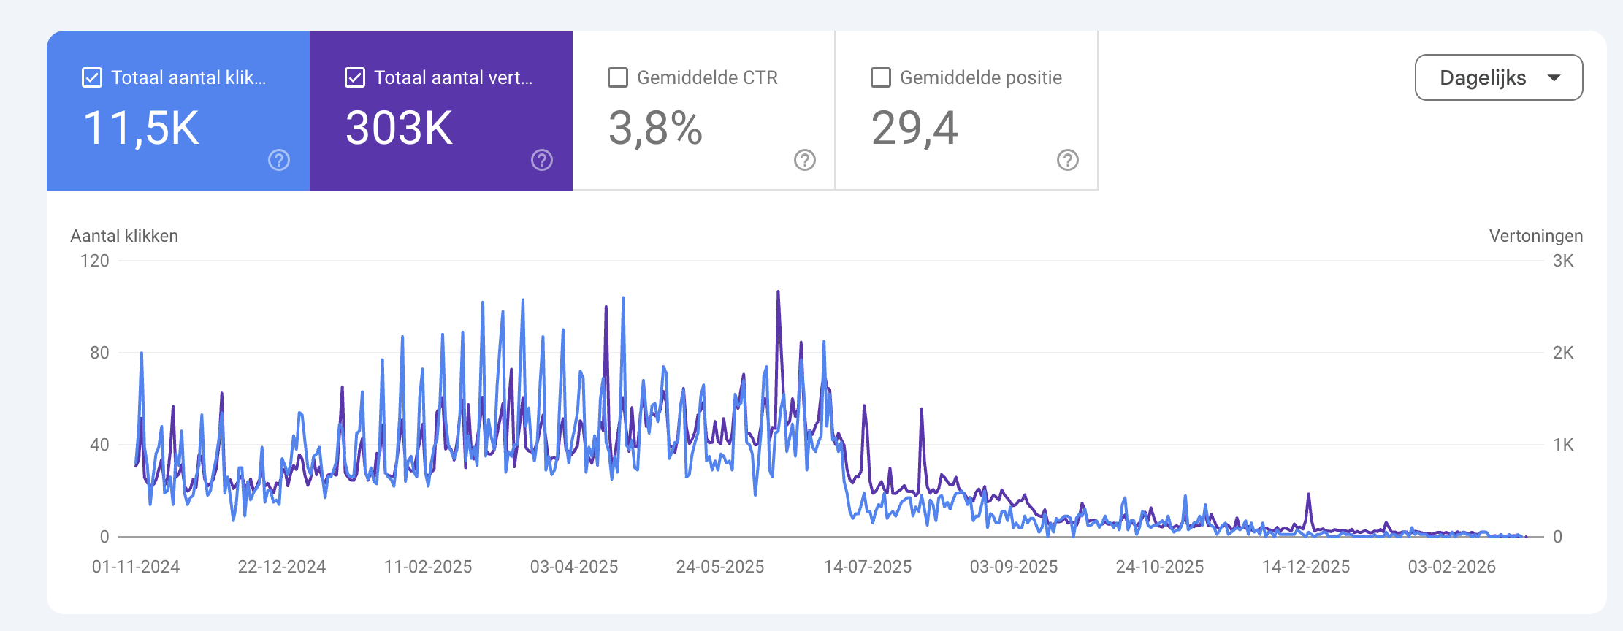Click the 03-02-2026 date axis label
Image resolution: width=1623 pixels, height=631 pixels.
click(x=1452, y=567)
